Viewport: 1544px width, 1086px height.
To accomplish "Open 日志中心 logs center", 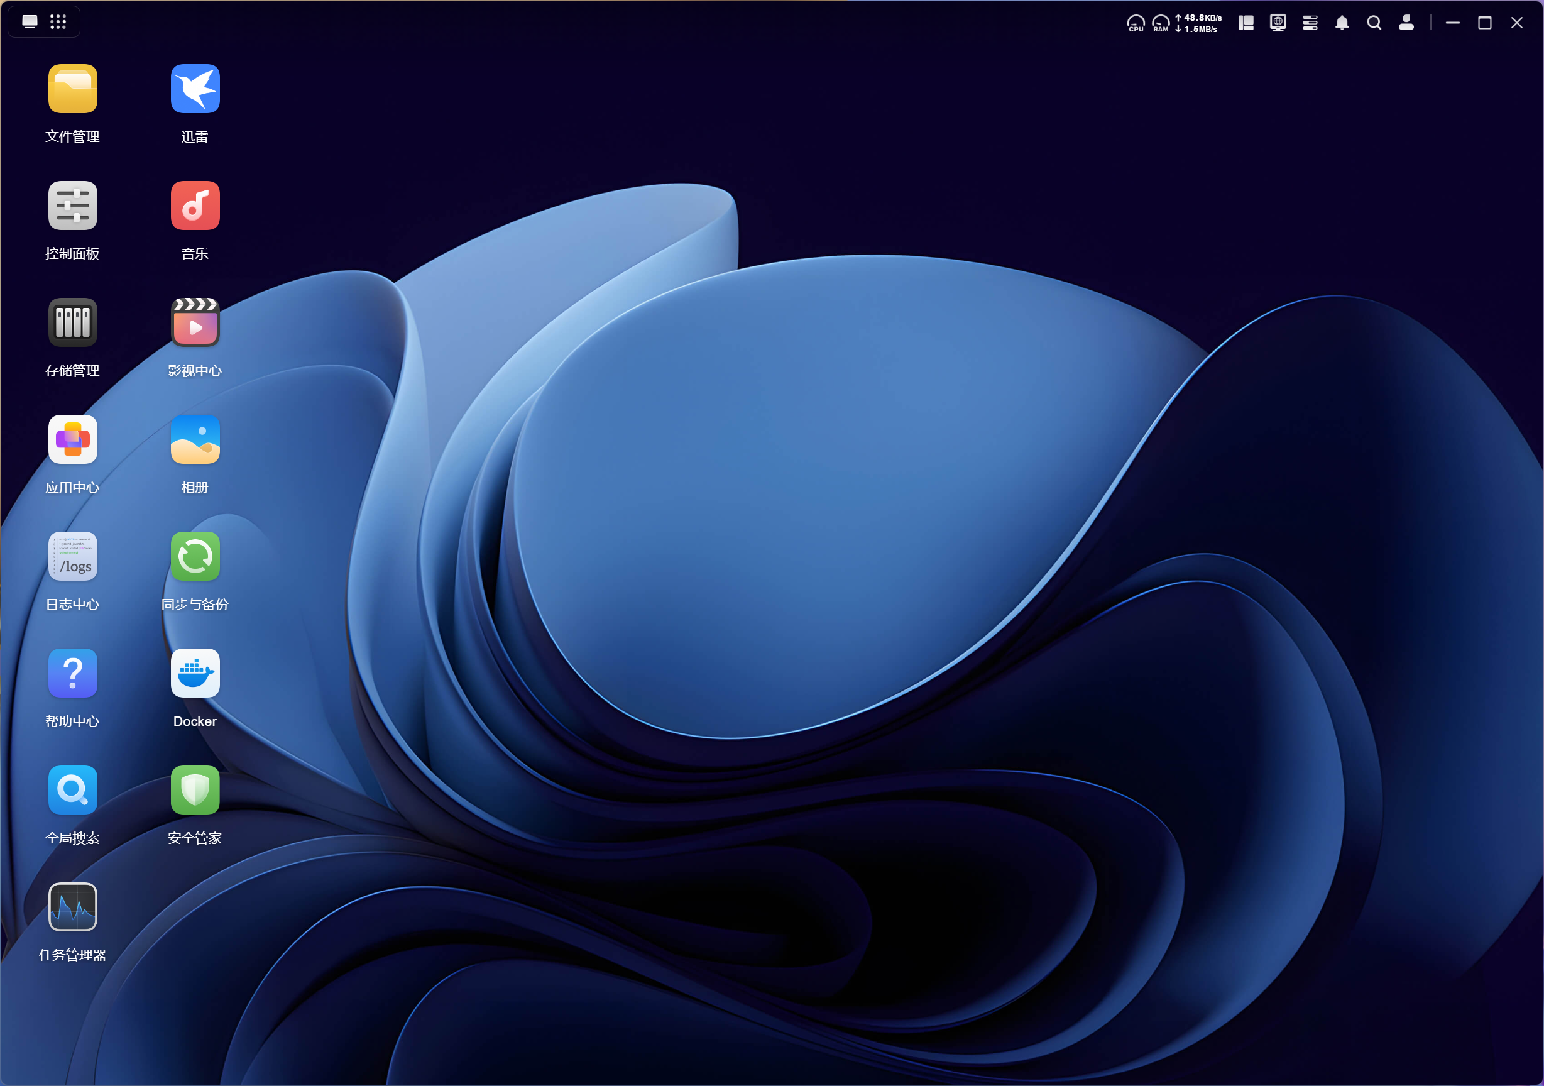I will point(73,557).
